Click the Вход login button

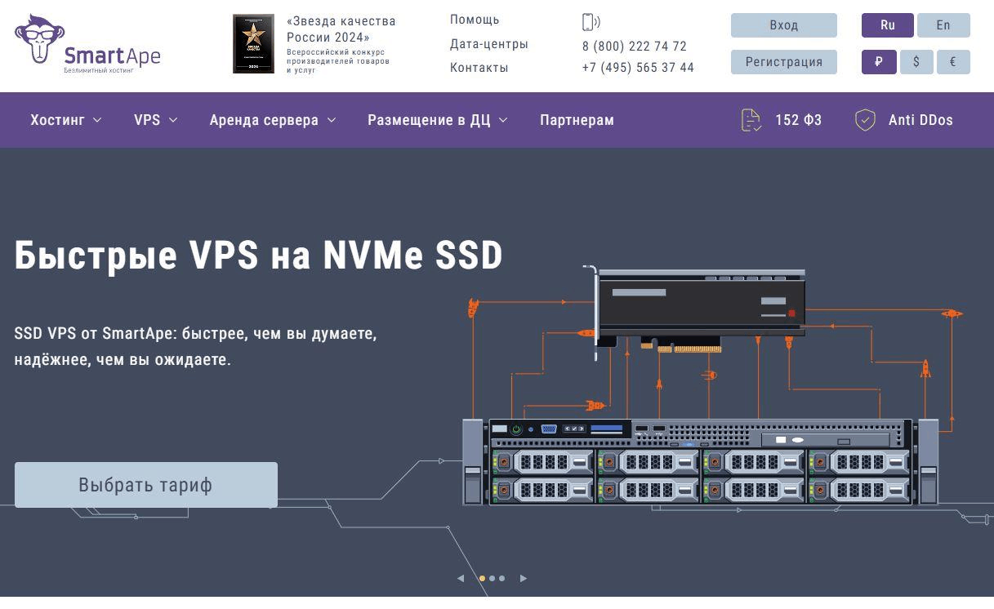click(784, 25)
